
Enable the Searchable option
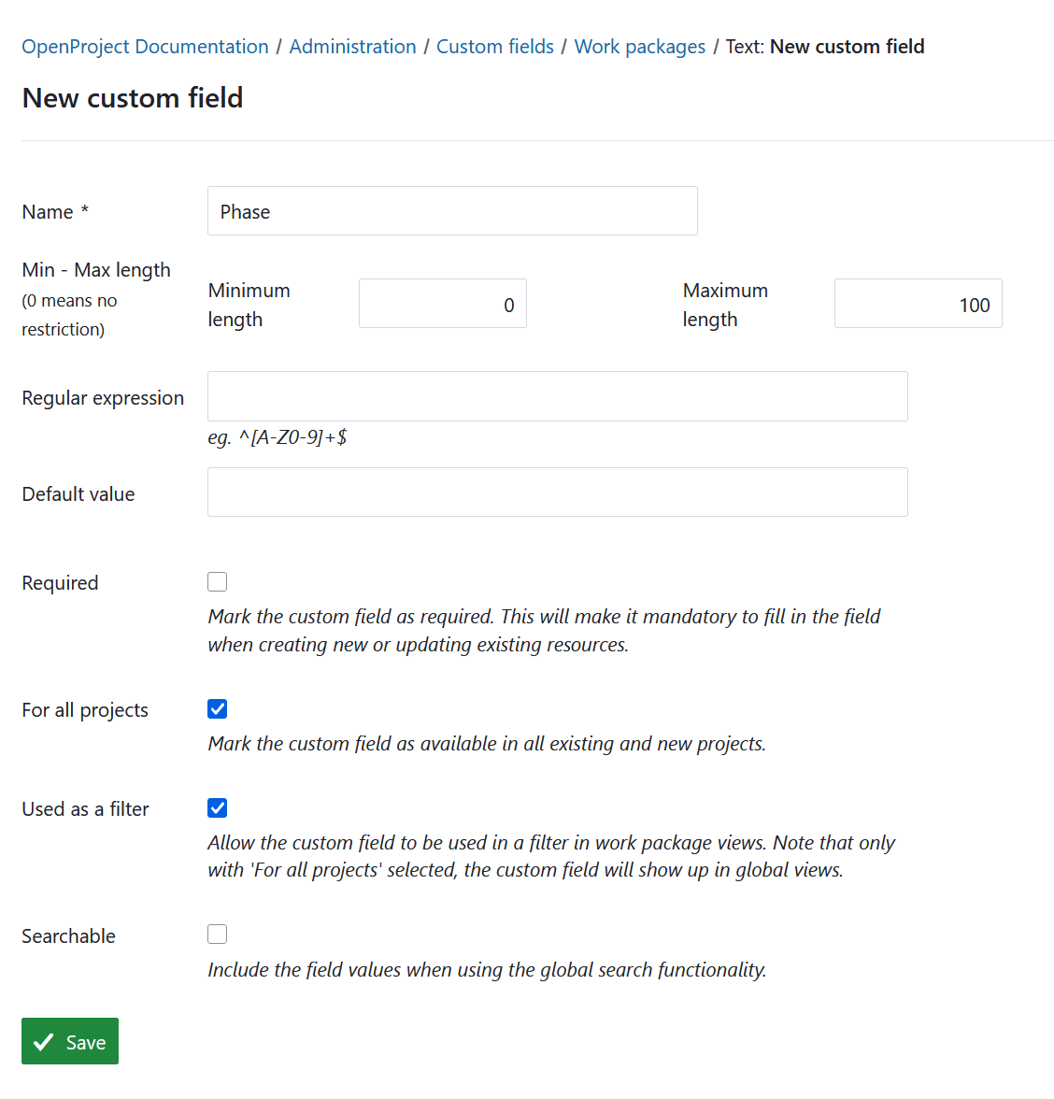pyautogui.click(x=217, y=934)
